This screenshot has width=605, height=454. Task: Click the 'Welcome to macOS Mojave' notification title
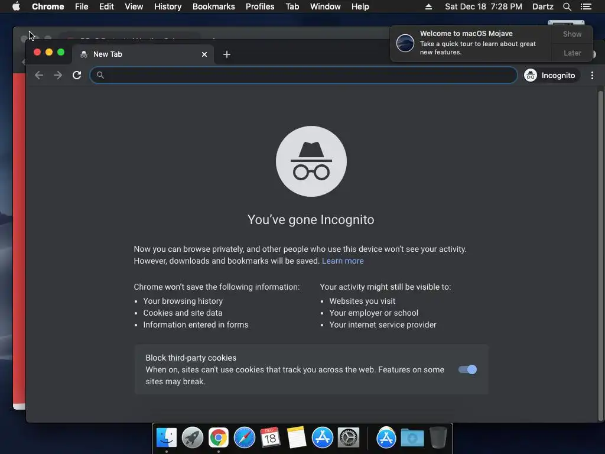(x=466, y=34)
